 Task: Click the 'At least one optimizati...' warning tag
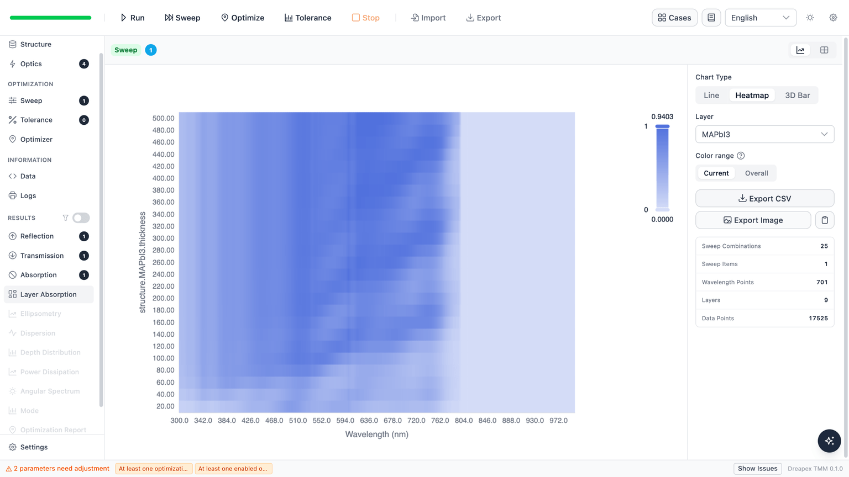(x=154, y=469)
